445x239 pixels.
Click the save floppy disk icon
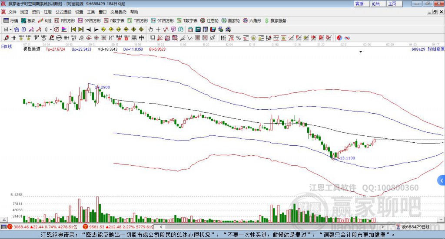click(213, 29)
